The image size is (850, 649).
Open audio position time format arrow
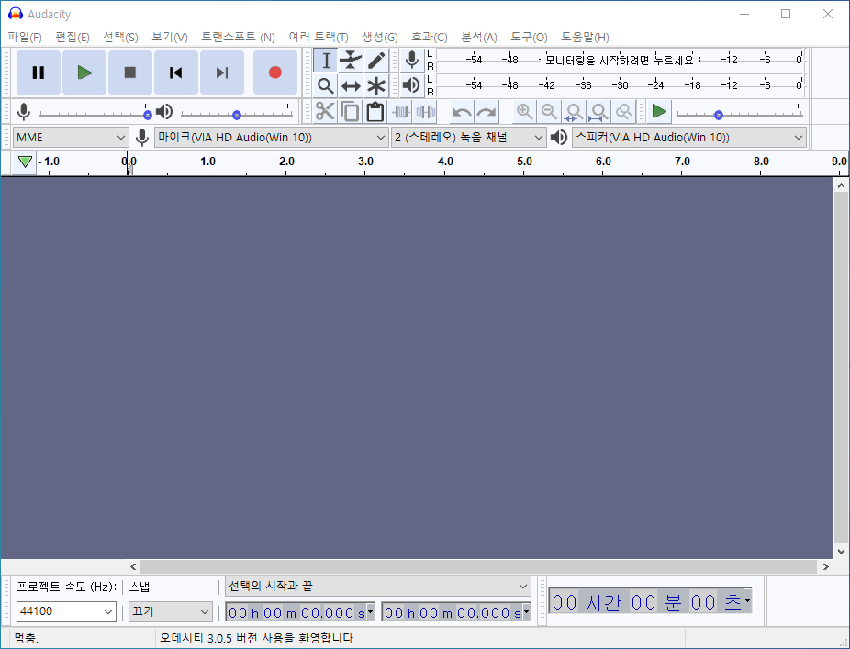point(747,600)
